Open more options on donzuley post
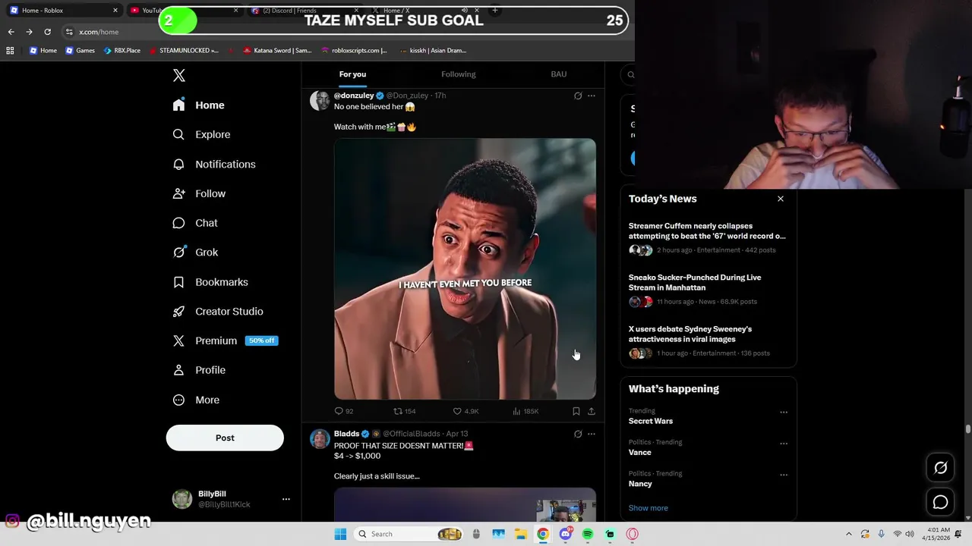The image size is (972, 546). click(592, 96)
